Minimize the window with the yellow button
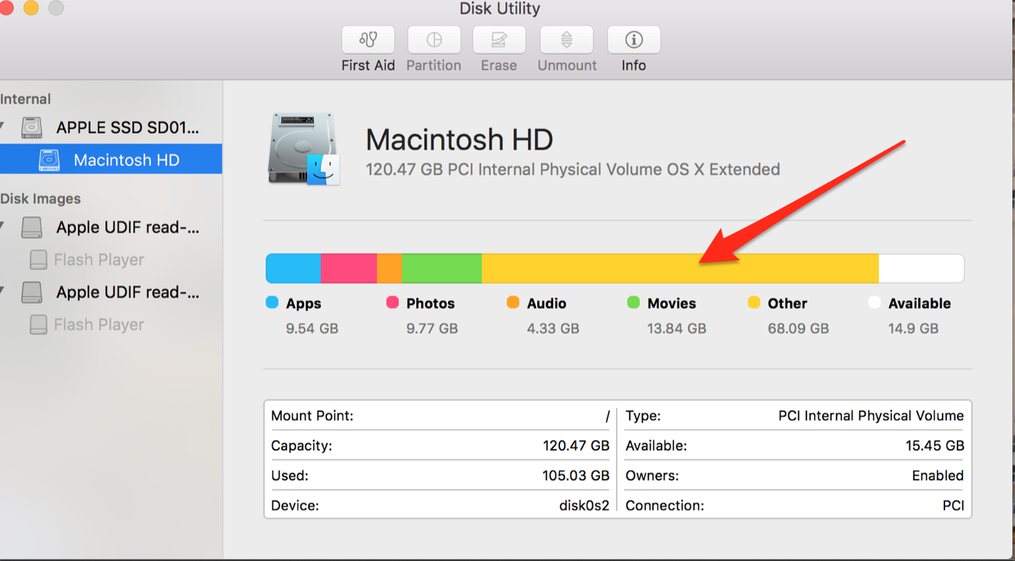Viewport: 1015px width, 561px height. 31,8
